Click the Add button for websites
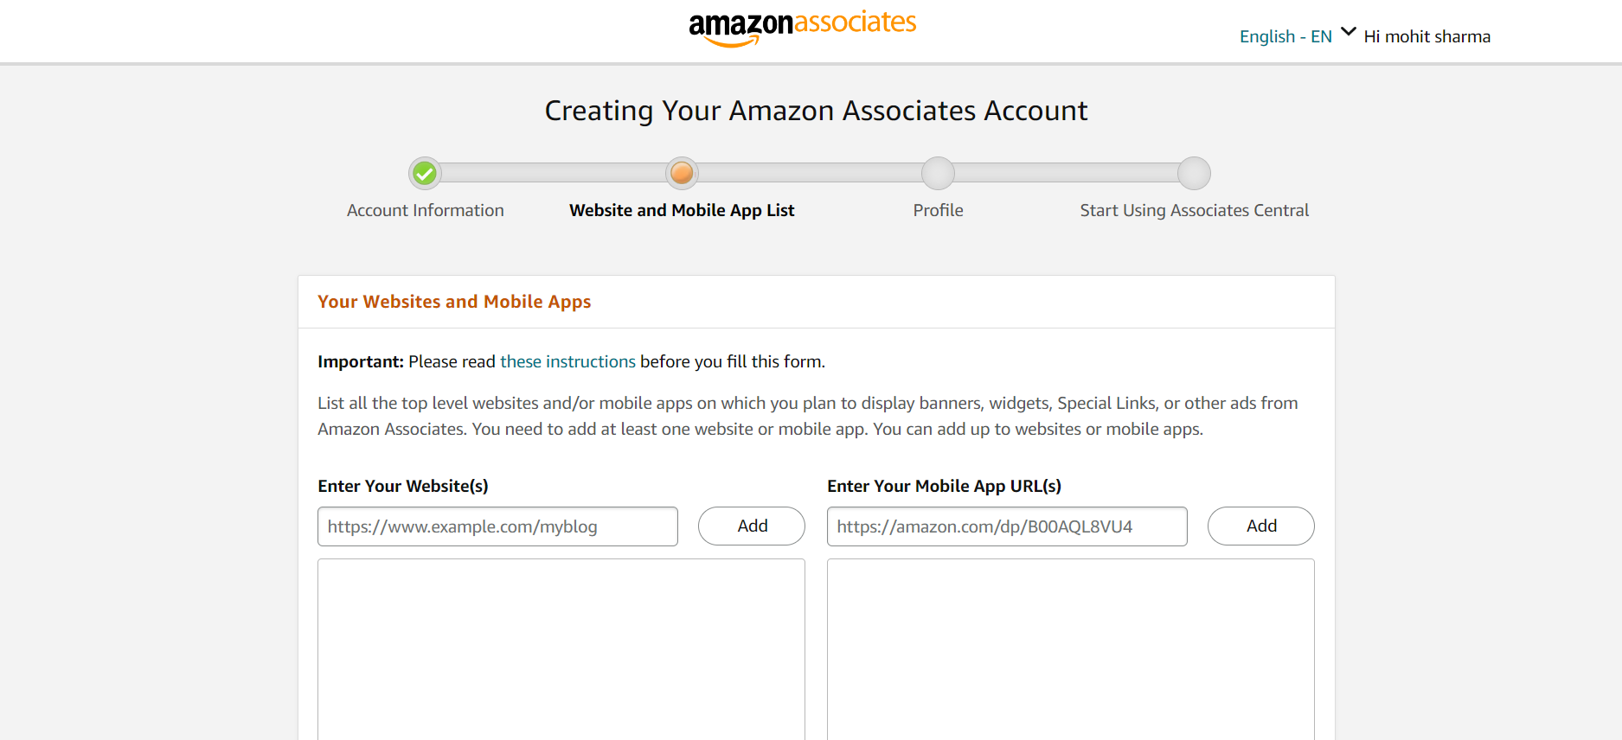1622x740 pixels. coord(751,526)
